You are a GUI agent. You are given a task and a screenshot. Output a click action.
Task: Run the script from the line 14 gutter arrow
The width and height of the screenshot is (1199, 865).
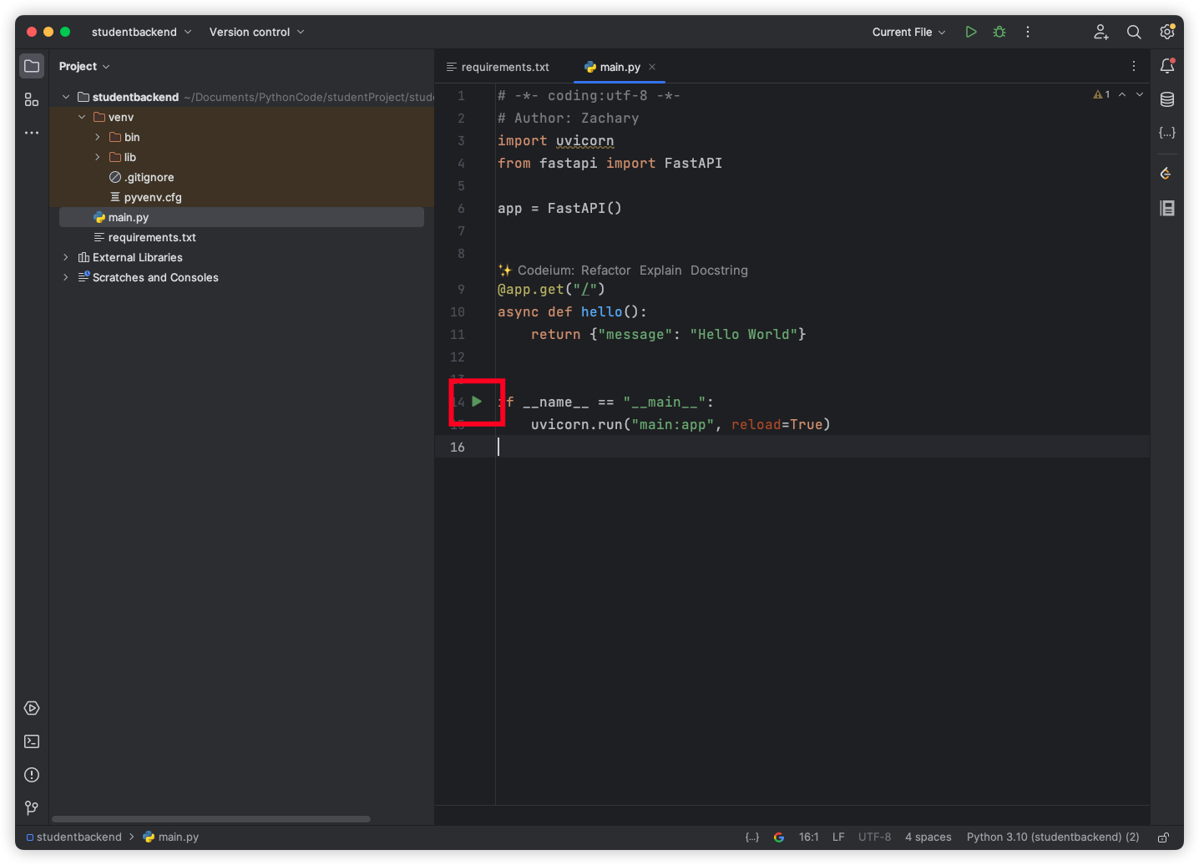(477, 402)
